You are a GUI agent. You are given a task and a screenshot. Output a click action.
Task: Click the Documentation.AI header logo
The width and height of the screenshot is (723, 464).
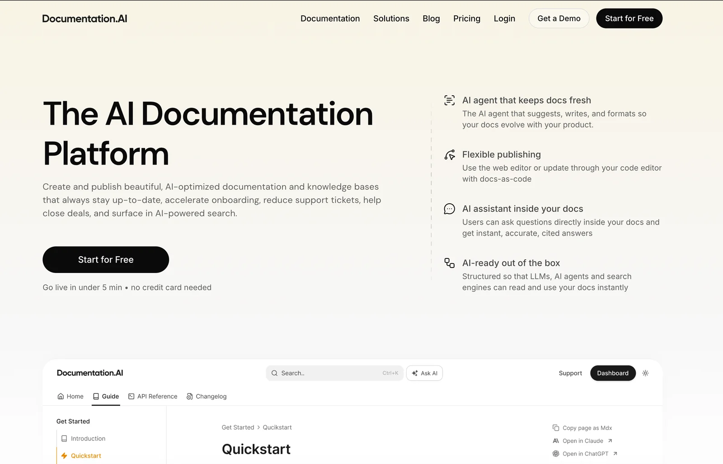84,19
